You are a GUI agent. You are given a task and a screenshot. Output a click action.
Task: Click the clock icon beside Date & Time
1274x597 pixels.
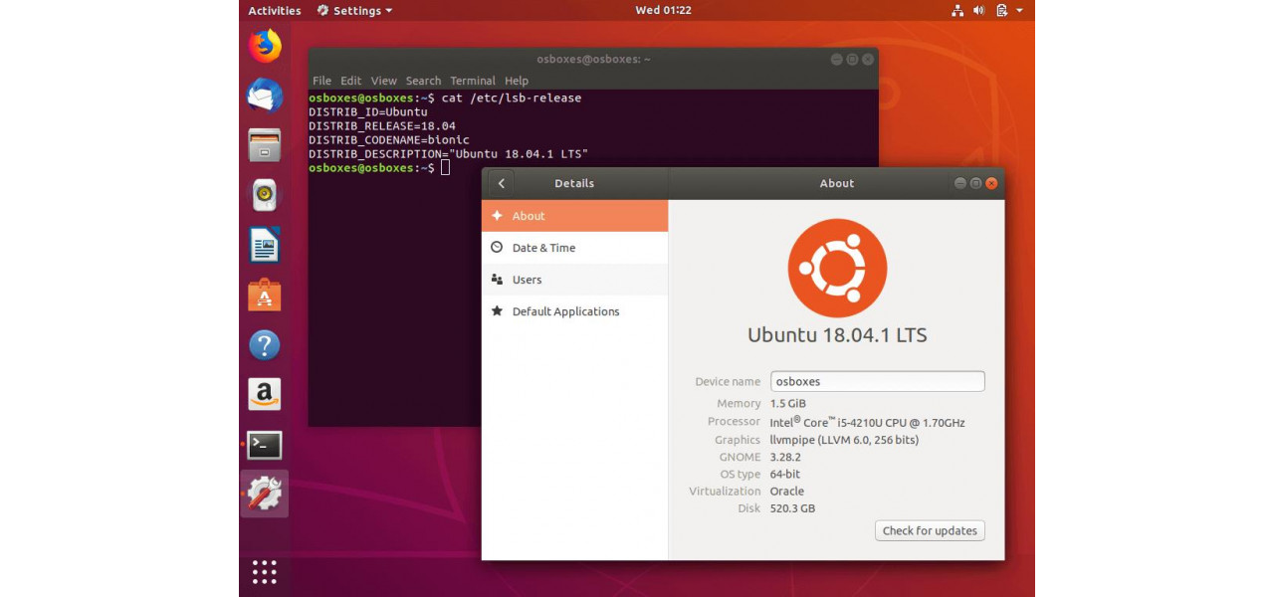coord(497,248)
